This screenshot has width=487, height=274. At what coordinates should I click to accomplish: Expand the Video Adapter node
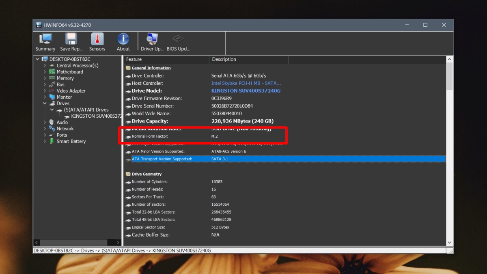[x=45, y=91]
